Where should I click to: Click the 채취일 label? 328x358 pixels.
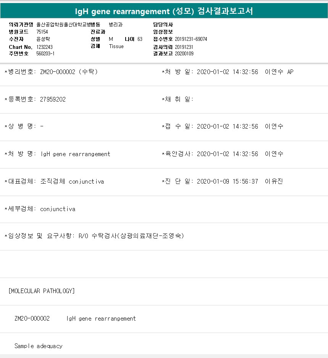pyautogui.click(x=178, y=99)
